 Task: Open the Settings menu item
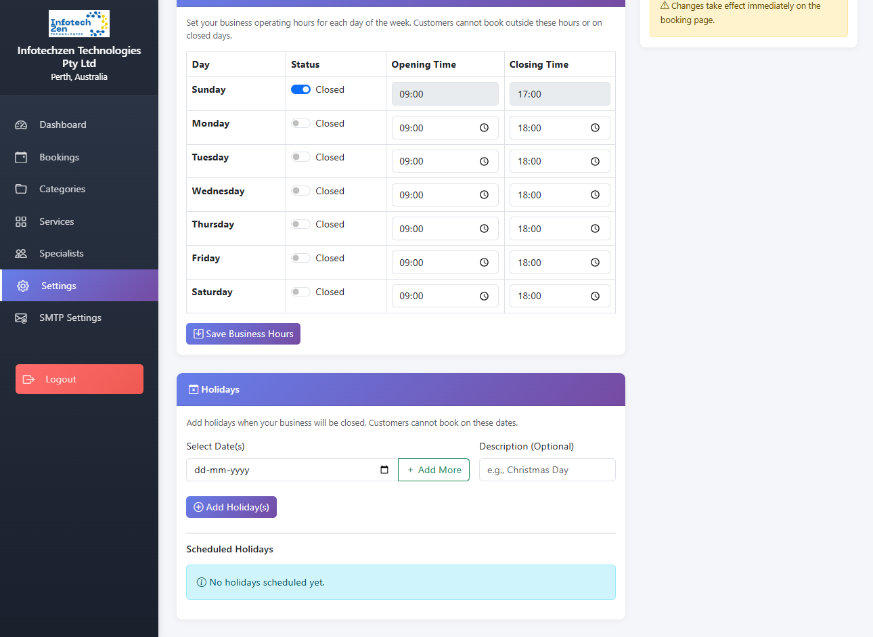click(x=59, y=286)
